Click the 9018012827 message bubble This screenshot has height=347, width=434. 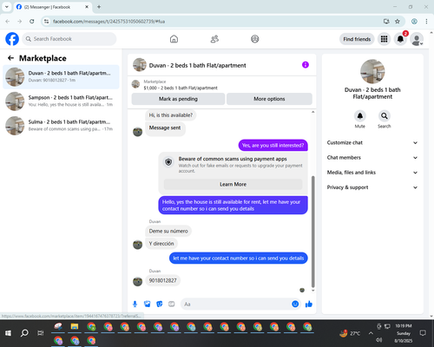pos(162,280)
